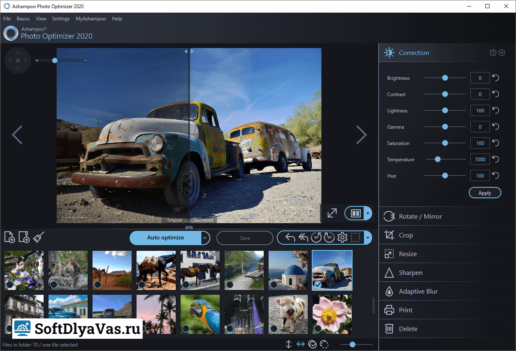The image size is (516, 351).
Task: Click the add file icon
Action: point(9,237)
